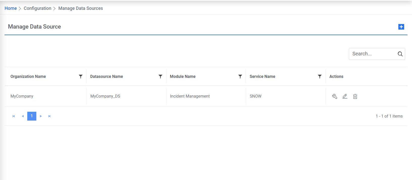Jump to the last page of results
The width and height of the screenshot is (412, 180).
pyautogui.click(x=50, y=116)
